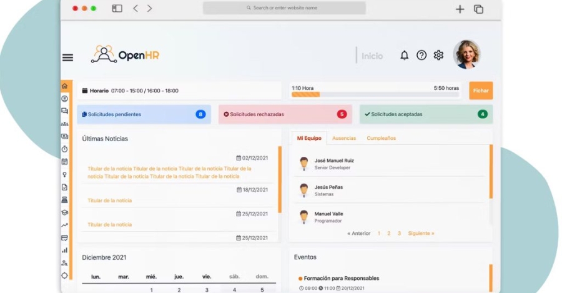
Task: Switch to the Ausencias tab
Action: 344,138
